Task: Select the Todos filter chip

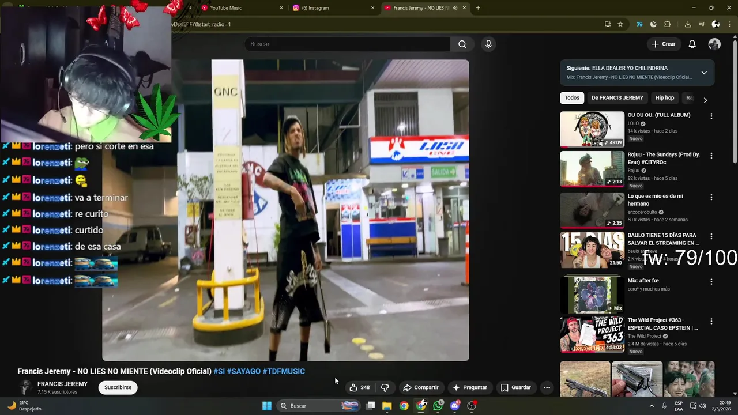Action: point(572,98)
